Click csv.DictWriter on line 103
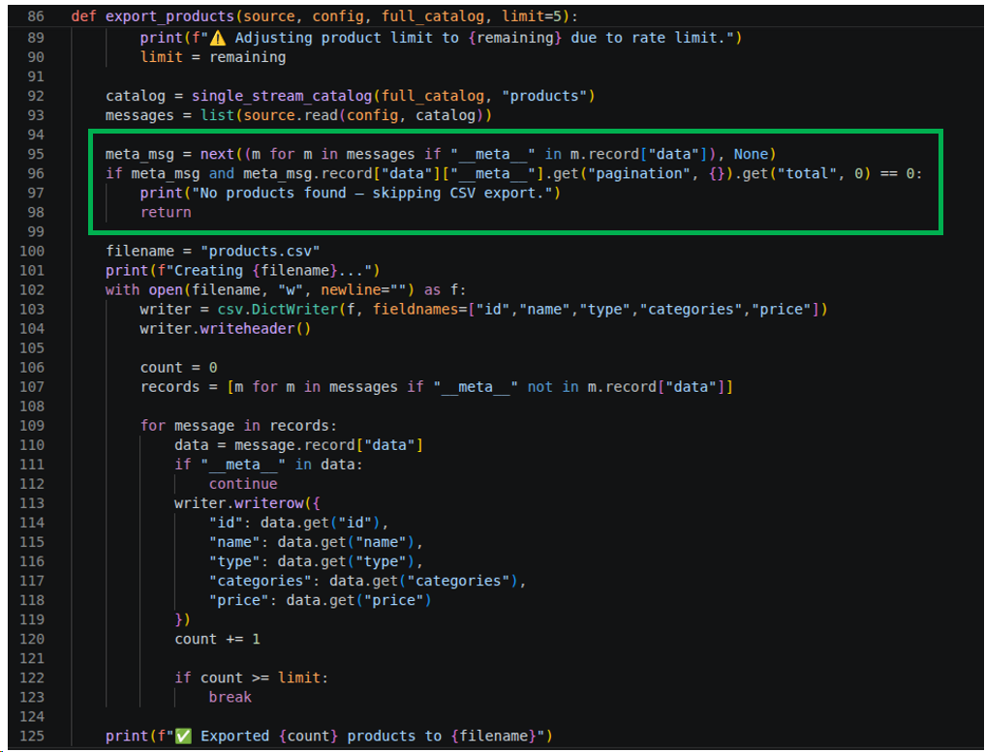The height and width of the screenshot is (752, 985). pos(278,310)
